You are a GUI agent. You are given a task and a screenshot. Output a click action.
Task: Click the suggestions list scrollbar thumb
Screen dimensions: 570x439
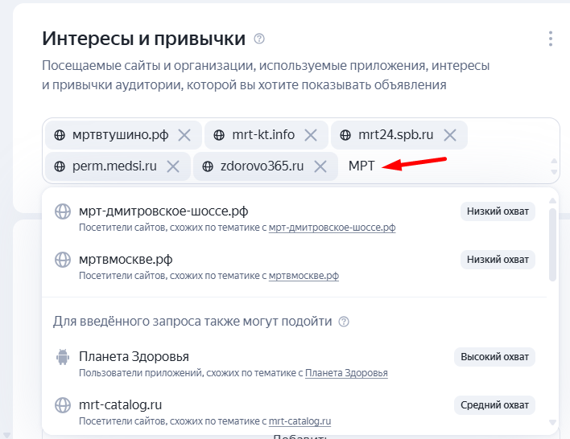[552, 244]
